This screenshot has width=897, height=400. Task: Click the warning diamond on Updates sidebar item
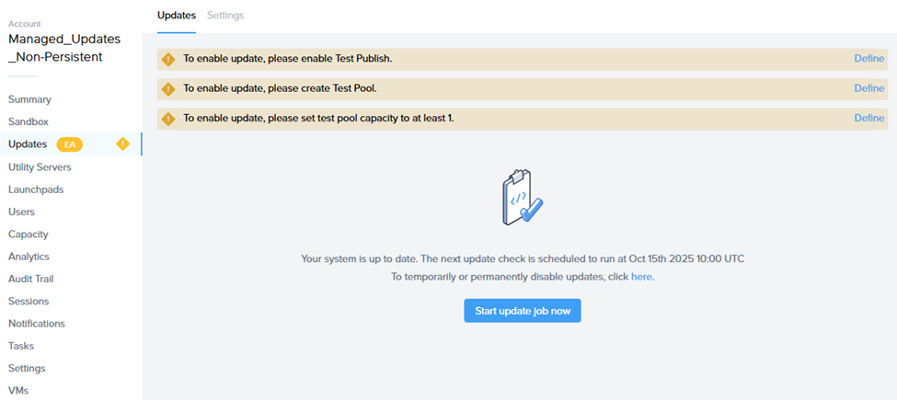[122, 143]
